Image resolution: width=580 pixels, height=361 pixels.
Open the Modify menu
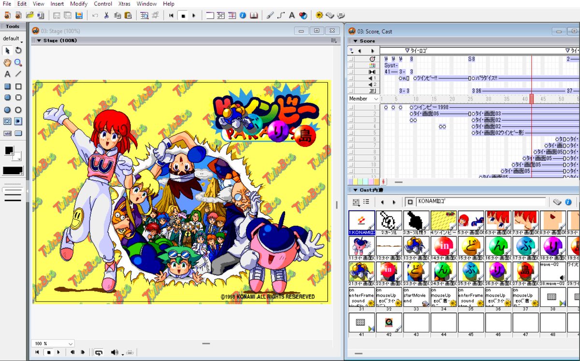[79, 4]
